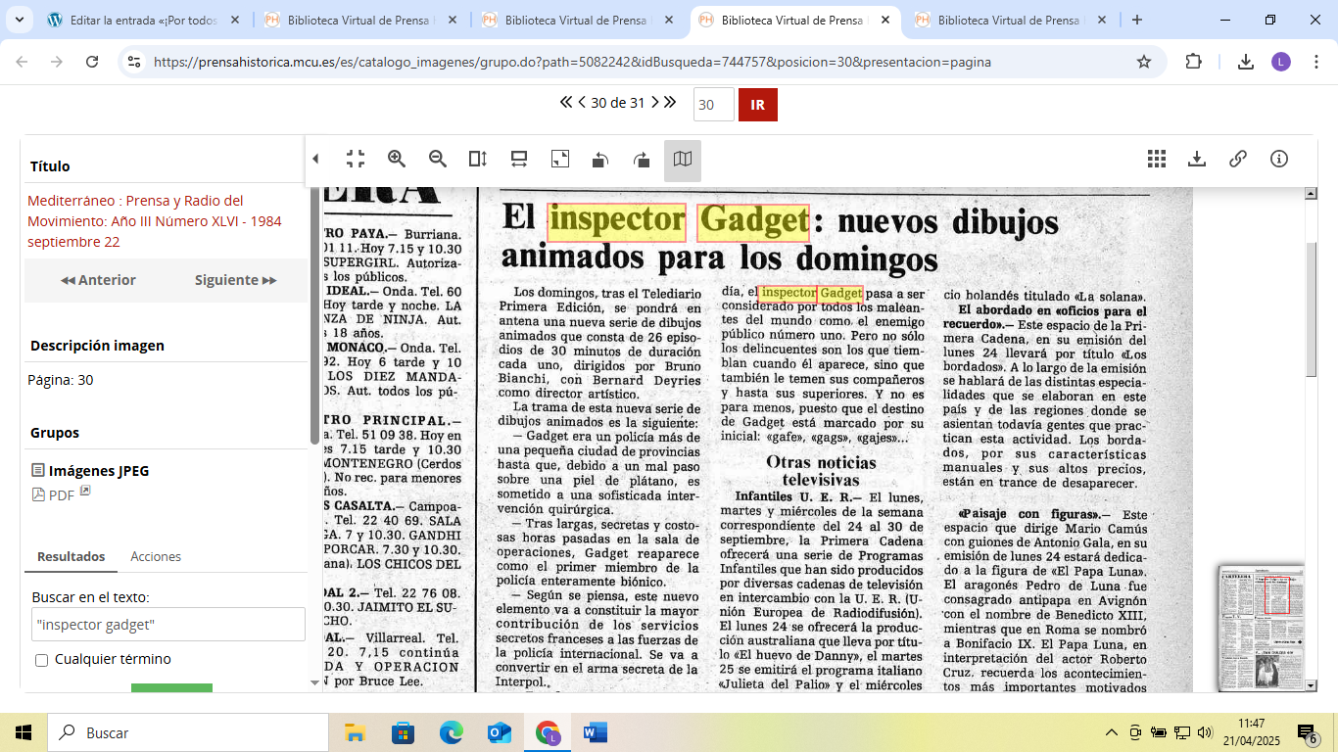
Task: Switch to the WordPress Editar la entrada tab
Action: (x=144, y=20)
